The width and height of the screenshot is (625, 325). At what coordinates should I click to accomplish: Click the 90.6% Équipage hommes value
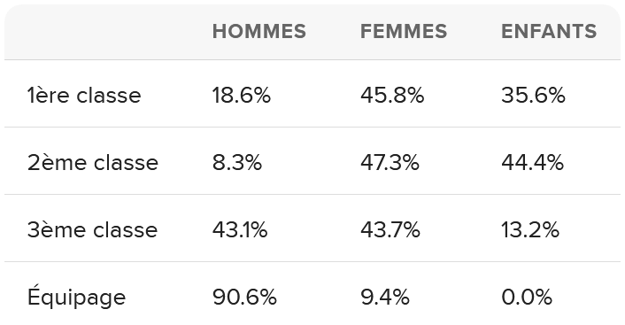tap(244, 298)
